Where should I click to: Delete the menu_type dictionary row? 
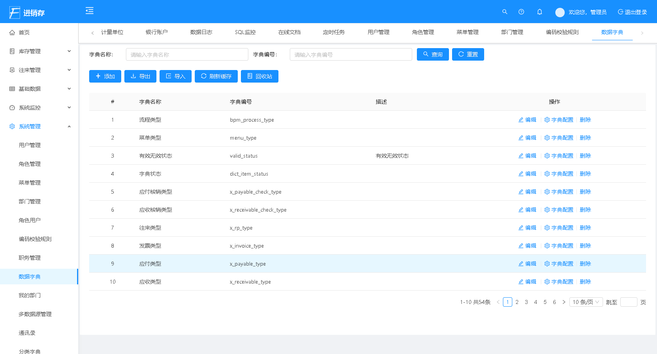(x=585, y=138)
